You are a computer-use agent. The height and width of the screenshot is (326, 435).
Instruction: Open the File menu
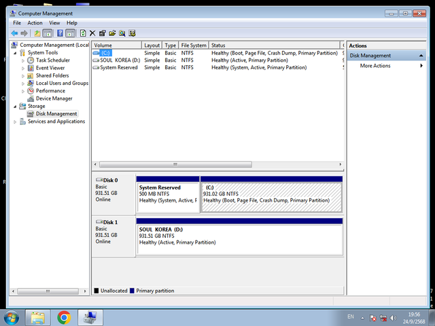[x=17, y=23]
